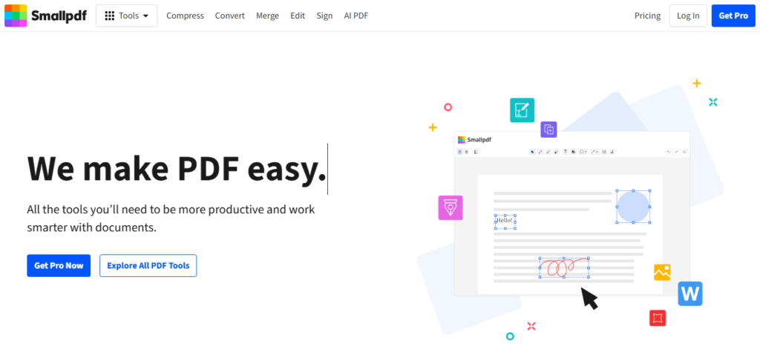
Task: Click Explore All PDF Tools button
Action: [148, 266]
